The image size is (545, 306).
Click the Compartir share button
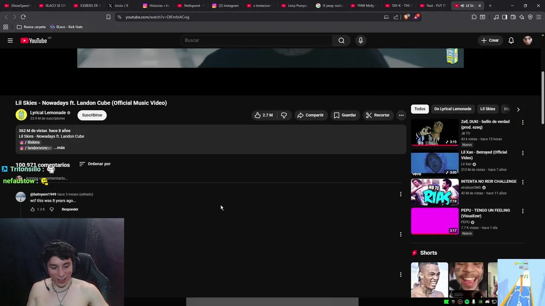(x=310, y=115)
